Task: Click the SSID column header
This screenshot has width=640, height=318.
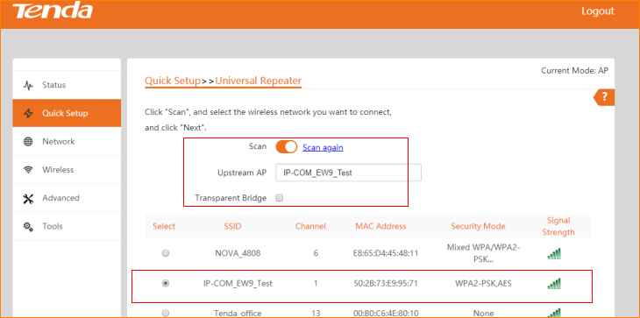Action: point(232,226)
